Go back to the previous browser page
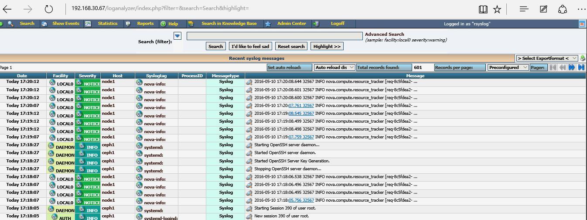Image resolution: width=587 pixels, height=220 pixels. [x=7, y=9]
